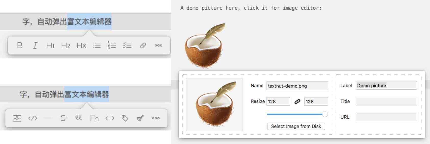Image resolution: width=430 pixels, height=144 pixels.
Task: Toggle the aspect ratio chain link
Action: tap(297, 102)
